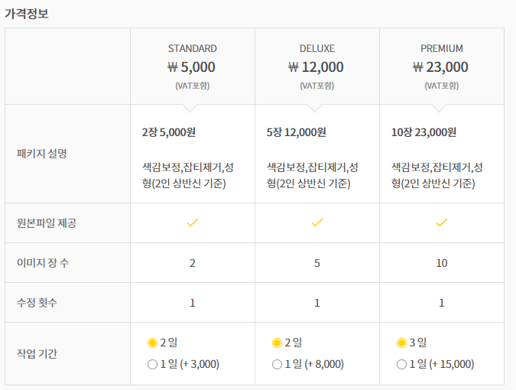Click the 10장 23,000원 package description
Viewport: 516px width, 390px height.
[424, 132]
